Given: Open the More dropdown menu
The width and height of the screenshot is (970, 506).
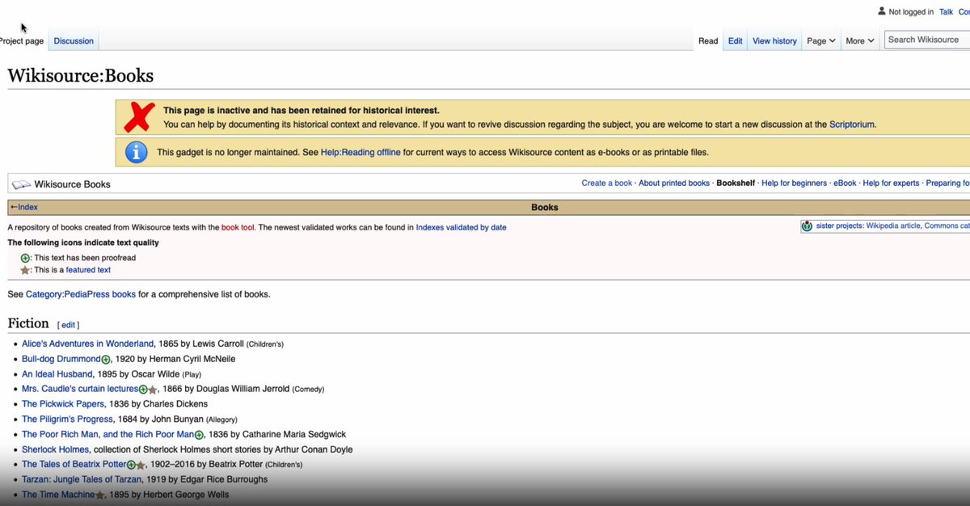Looking at the screenshot, I should click(x=860, y=40).
